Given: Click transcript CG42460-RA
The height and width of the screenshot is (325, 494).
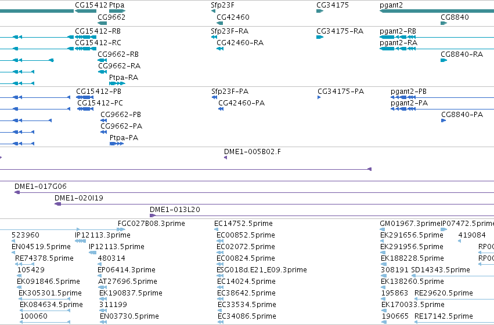Looking at the screenshot, I should [x=240, y=43].
